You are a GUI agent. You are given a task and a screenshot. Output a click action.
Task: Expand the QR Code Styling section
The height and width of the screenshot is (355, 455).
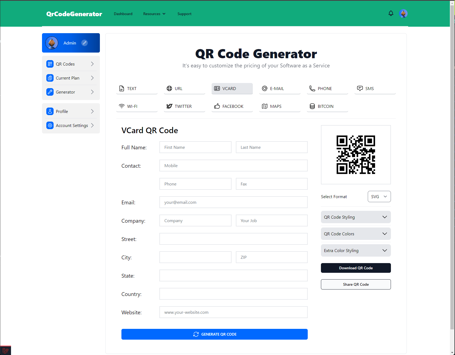[x=355, y=217]
